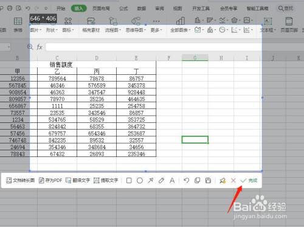Viewport: 304px width, 227px height.
Task: Pin the screenshot with the pin icon
Action: coord(223,180)
